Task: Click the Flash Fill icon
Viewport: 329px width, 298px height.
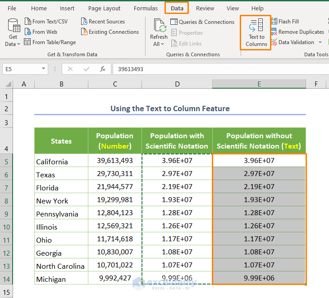Action: (x=274, y=22)
